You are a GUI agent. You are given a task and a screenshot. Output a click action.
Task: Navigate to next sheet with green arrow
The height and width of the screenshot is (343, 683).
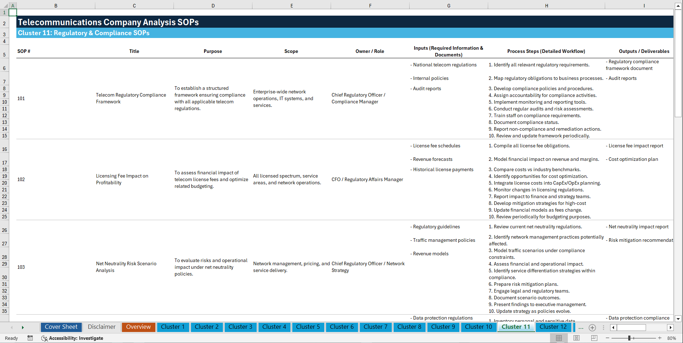pyautogui.click(x=23, y=327)
